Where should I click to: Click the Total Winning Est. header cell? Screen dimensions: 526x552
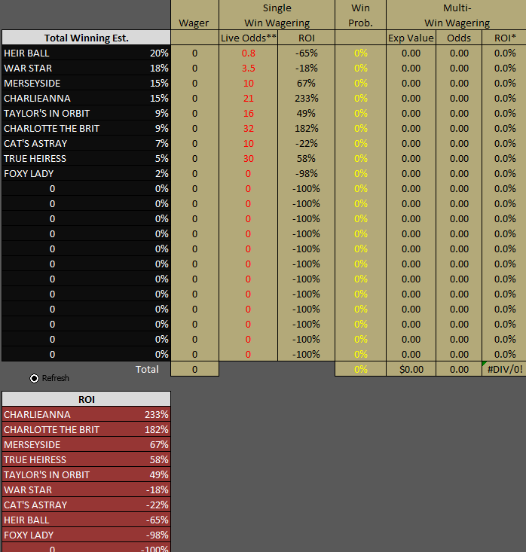[x=86, y=38]
